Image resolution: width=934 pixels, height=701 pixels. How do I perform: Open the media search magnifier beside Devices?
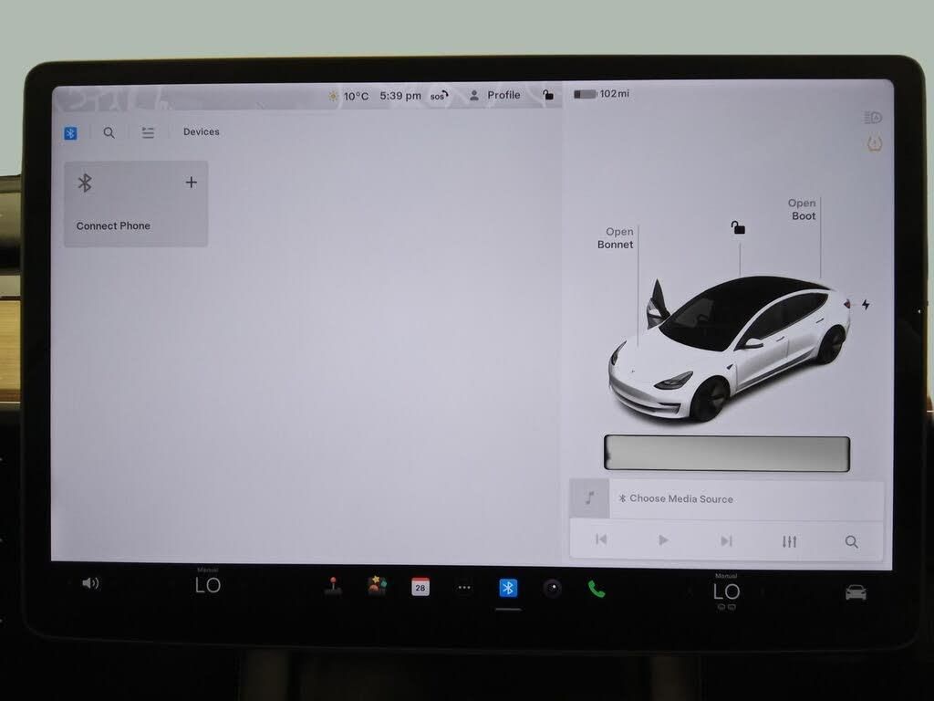click(109, 132)
